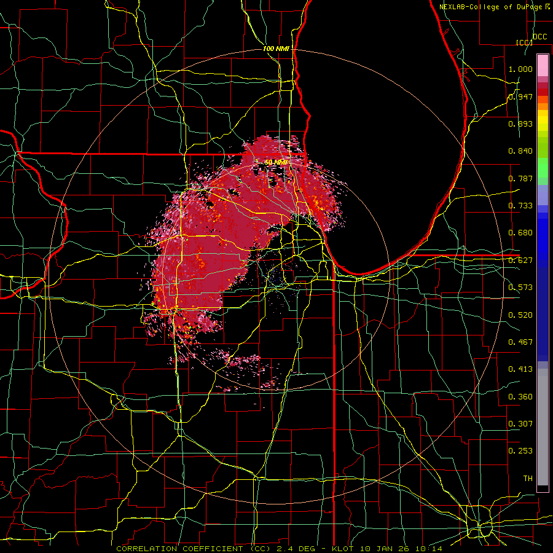
Task: Click the 0.680 color scale value
Action: [520, 233]
